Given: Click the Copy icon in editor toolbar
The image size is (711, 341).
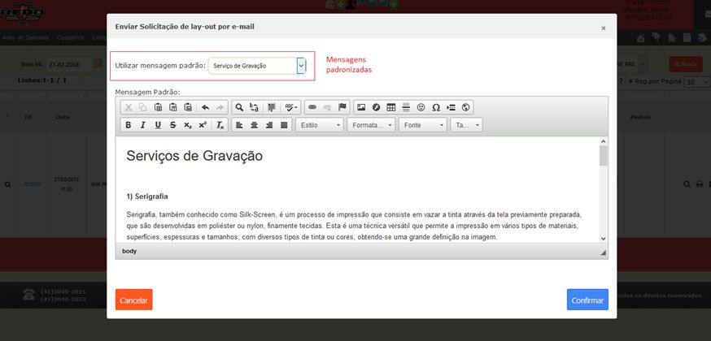Looking at the screenshot, I should [143, 107].
